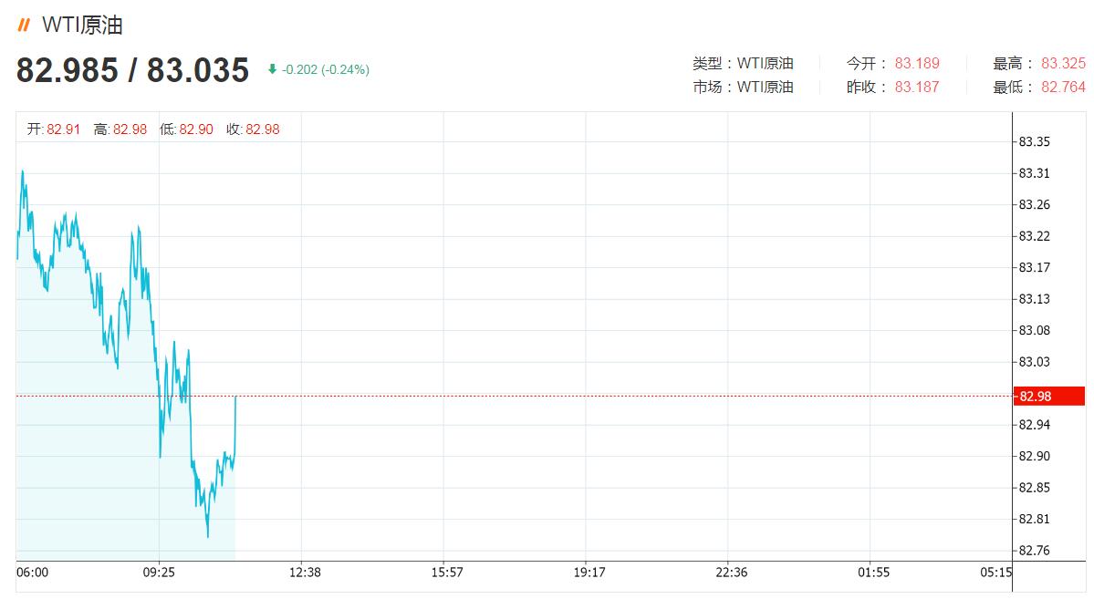Click the orange slashes logo icon
This screenshot has width=1094, height=599.
pos(24,26)
